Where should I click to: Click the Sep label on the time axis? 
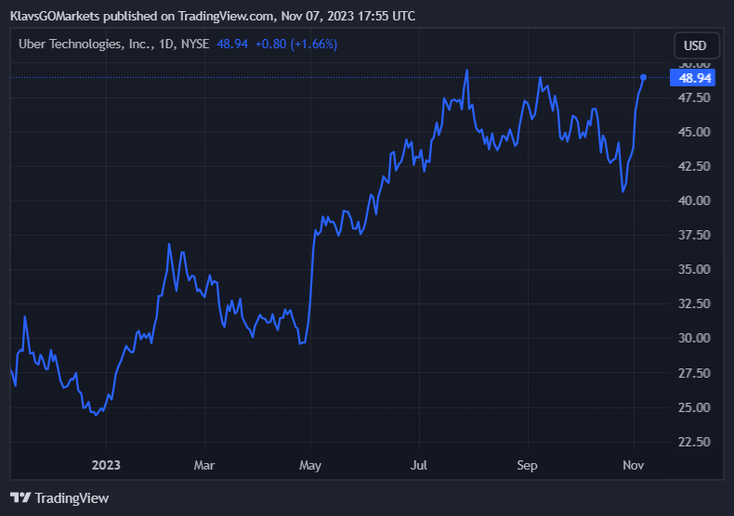pos(527,466)
